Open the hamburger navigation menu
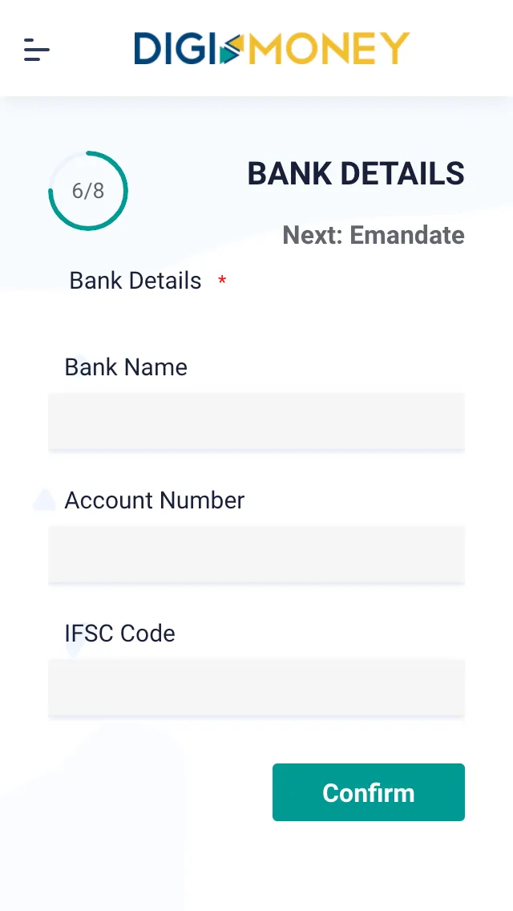The image size is (513, 911). point(36,50)
